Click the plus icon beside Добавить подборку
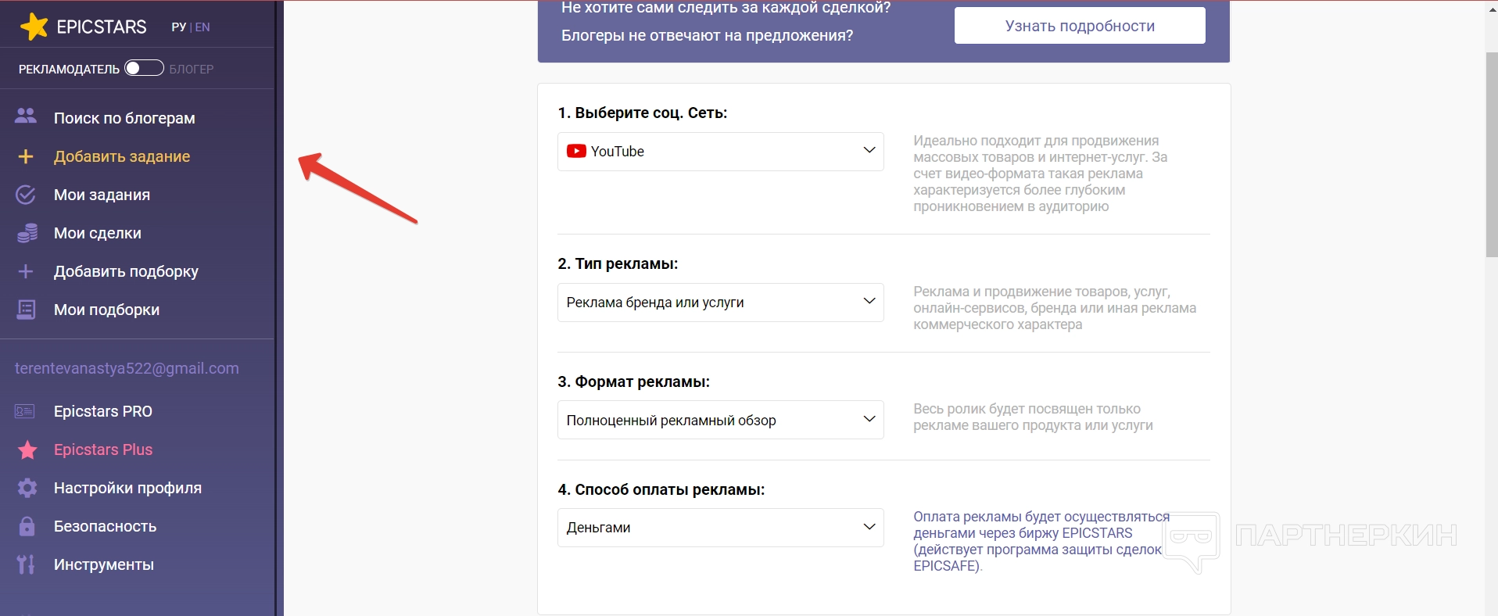 pos(26,271)
